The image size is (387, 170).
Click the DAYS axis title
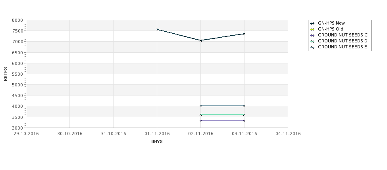pyautogui.click(x=157, y=141)
